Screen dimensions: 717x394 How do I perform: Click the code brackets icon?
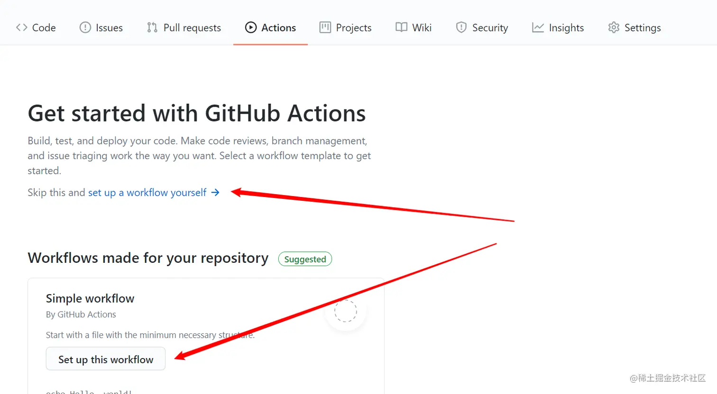pos(21,27)
